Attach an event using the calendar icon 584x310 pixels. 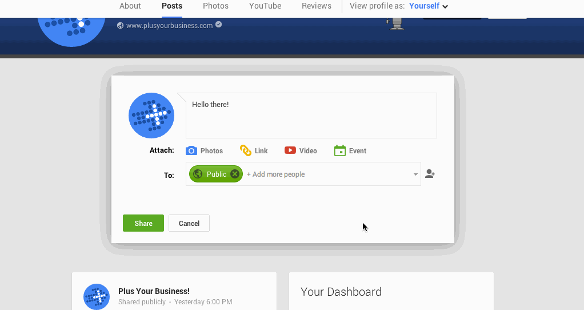point(339,150)
